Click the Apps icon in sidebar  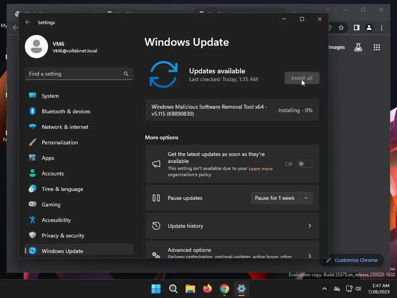click(33, 158)
